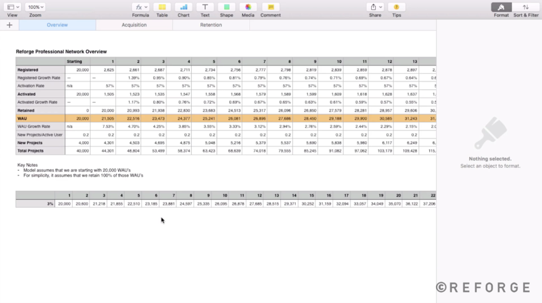Switch to the Overview sheet tab
This screenshot has width=542, height=303.
coord(57,25)
